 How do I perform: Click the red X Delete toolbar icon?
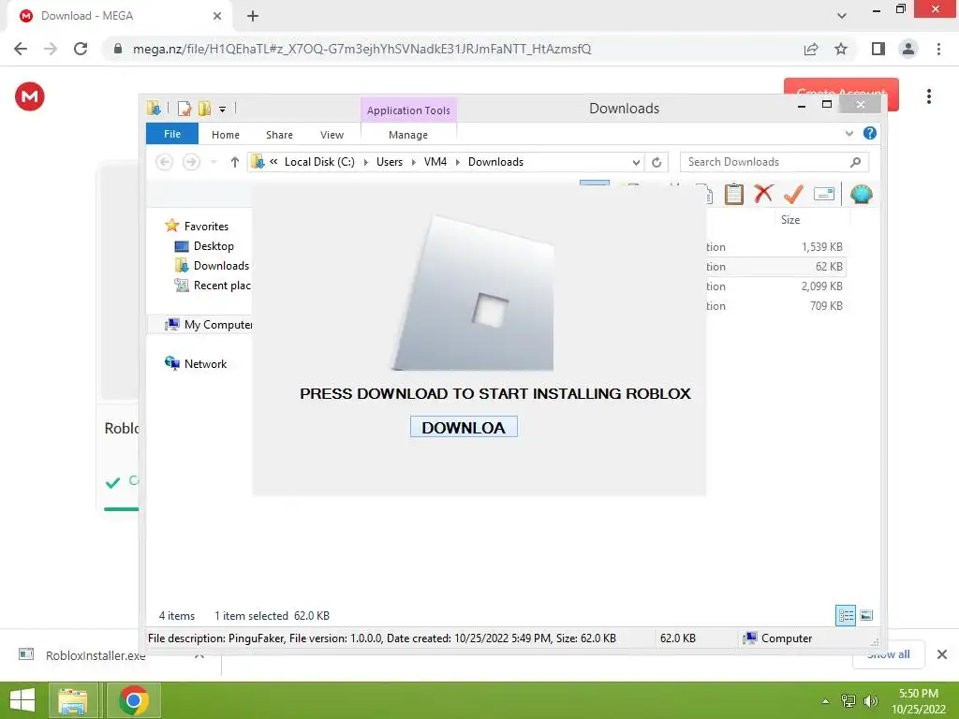click(763, 194)
